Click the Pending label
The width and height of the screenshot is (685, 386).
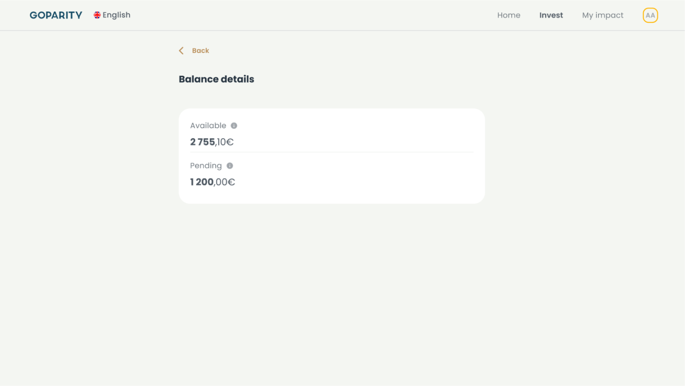click(205, 166)
